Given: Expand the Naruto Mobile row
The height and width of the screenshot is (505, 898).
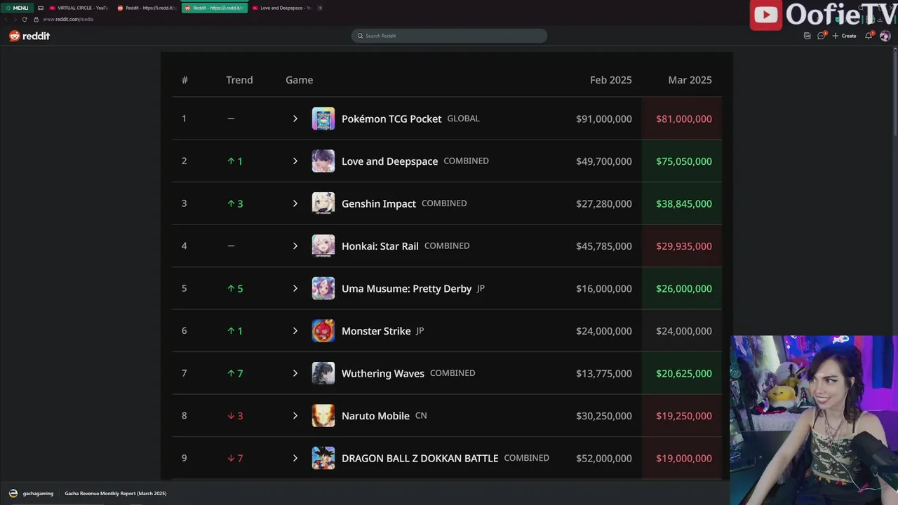Looking at the screenshot, I should 295,416.
